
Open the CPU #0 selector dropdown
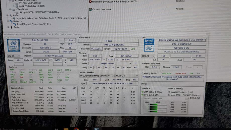pyautogui.click(x=14, y=56)
